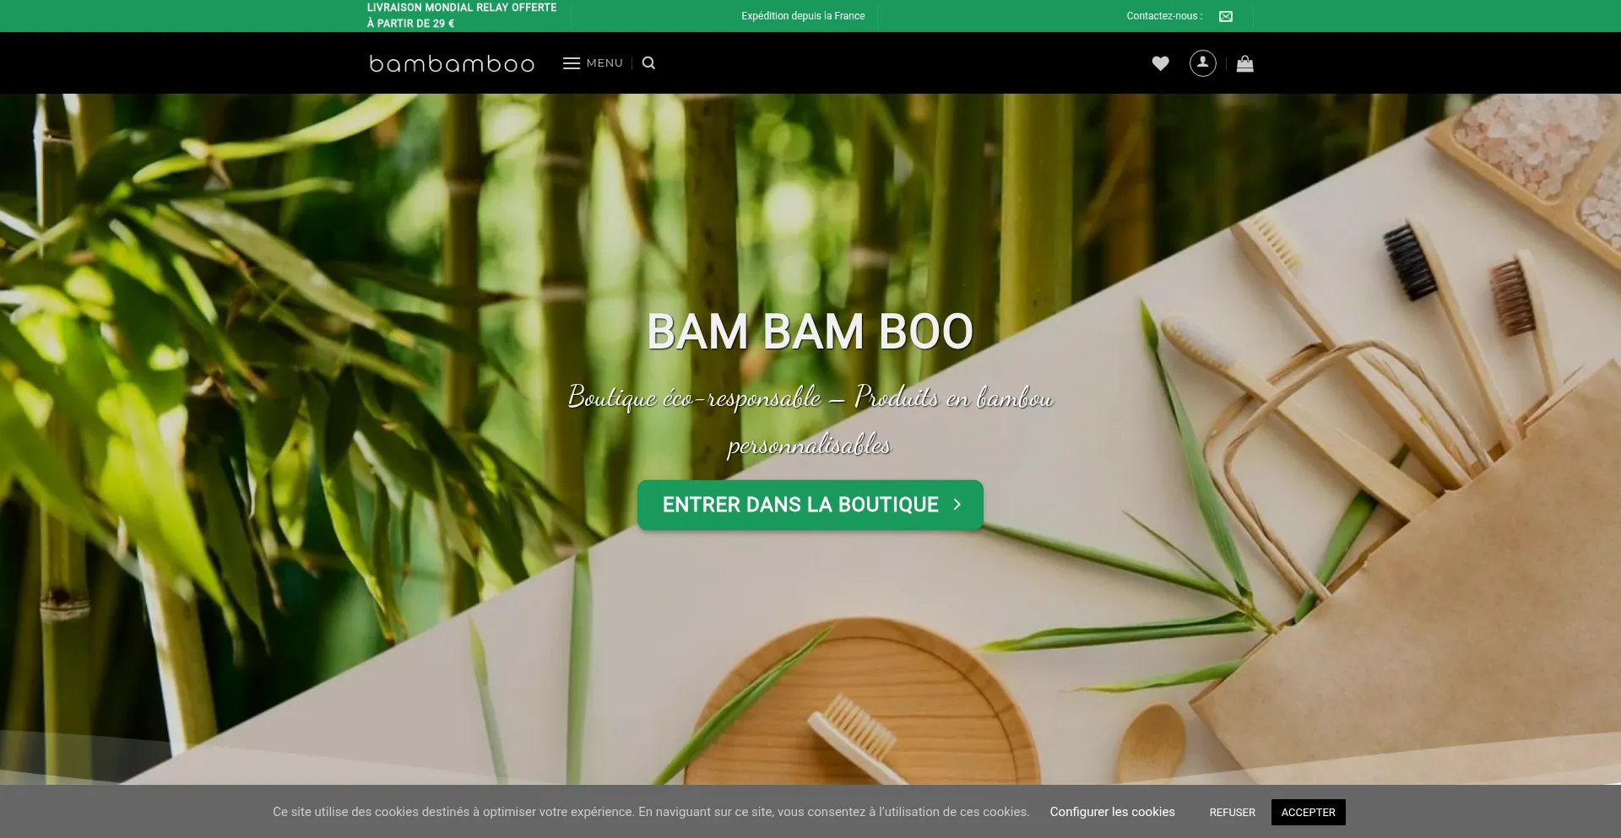The width and height of the screenshot is (1621, 838).
Task: Click the Boutique éco-responsable subtitle text
Action: coord(810,419)
